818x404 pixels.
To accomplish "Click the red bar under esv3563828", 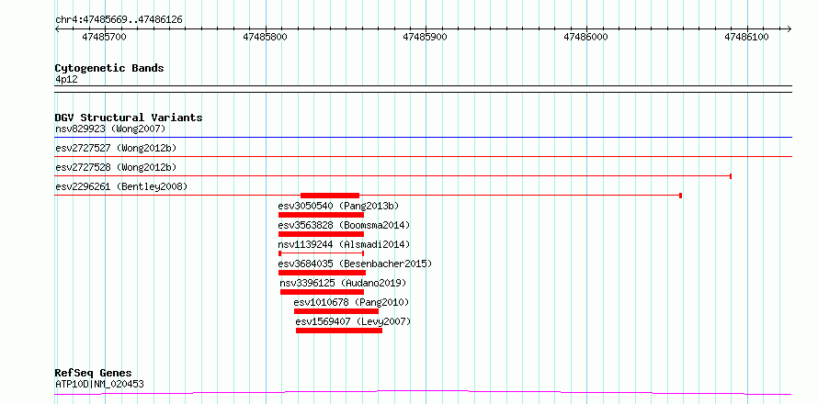I will 321,234.
